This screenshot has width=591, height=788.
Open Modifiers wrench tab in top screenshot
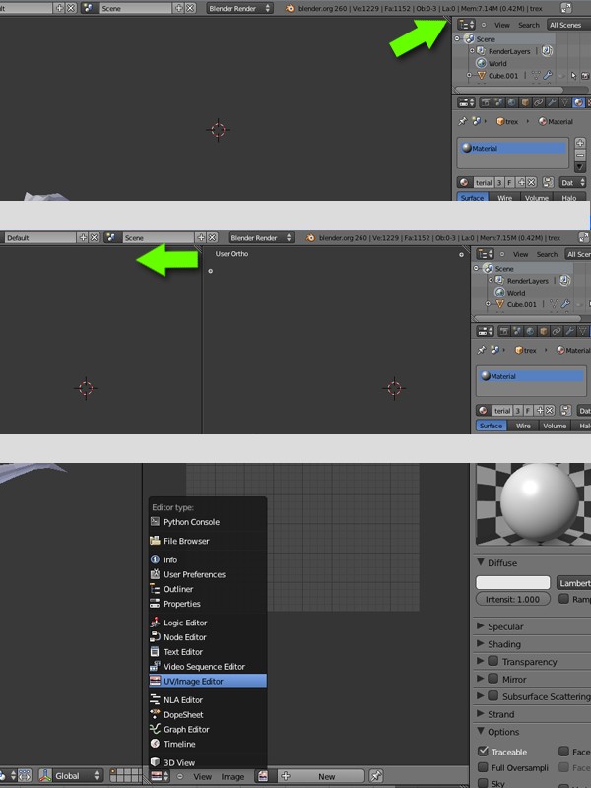(x=552, y=102)
